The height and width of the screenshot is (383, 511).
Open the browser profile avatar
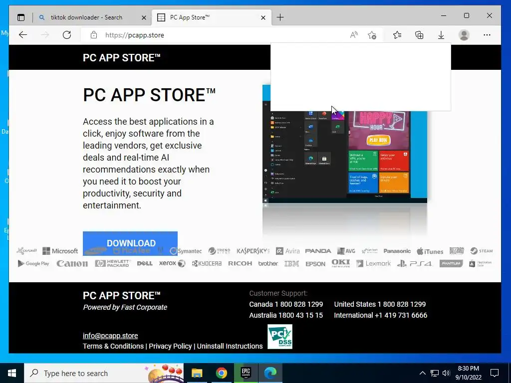point(464,35)
